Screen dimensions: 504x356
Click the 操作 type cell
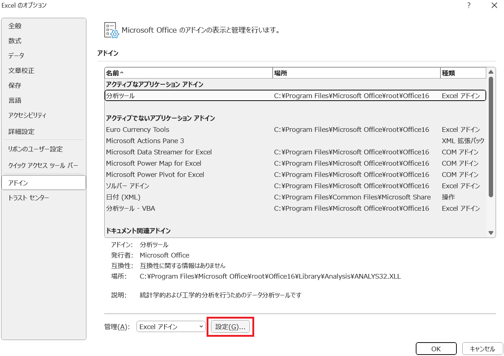click(x=448, y=197)
